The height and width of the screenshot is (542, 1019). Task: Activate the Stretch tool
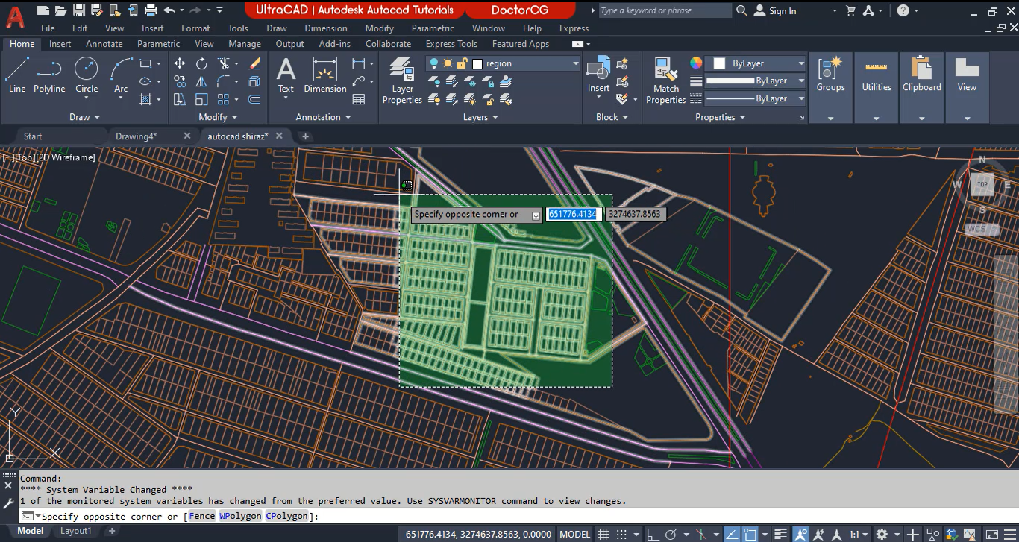tap(180, 99)
